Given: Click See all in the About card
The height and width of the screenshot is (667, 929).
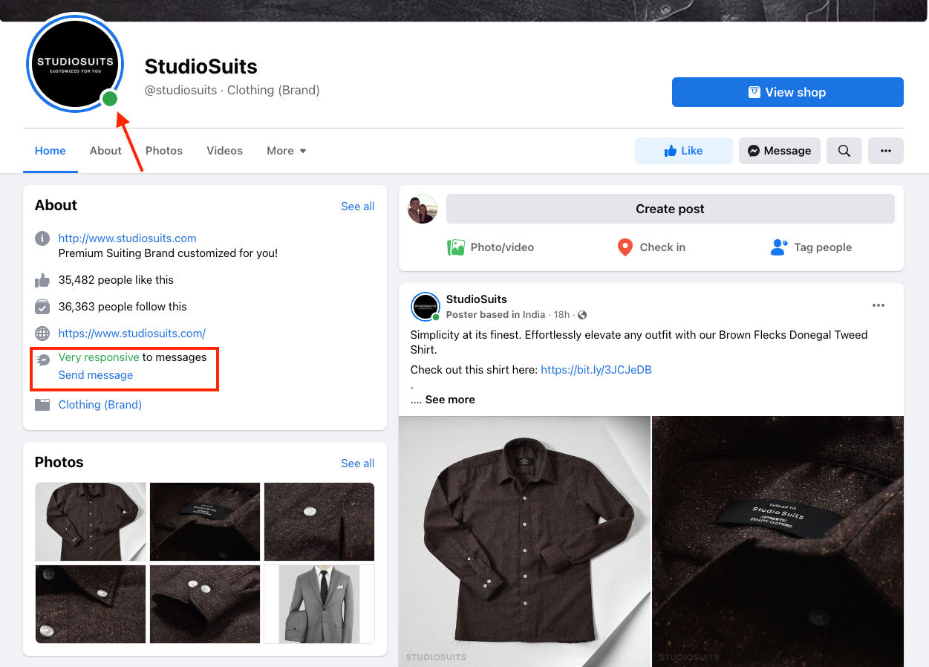Looking at the screenshot, I should [358, 206].
